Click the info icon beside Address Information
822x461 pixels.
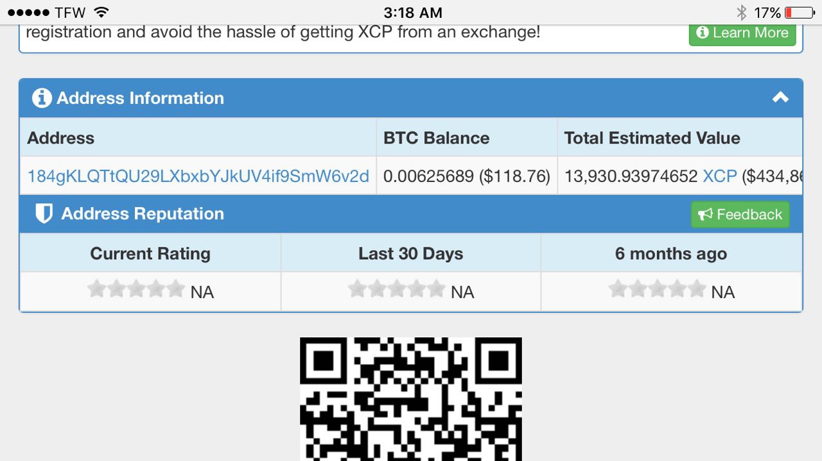42,98
